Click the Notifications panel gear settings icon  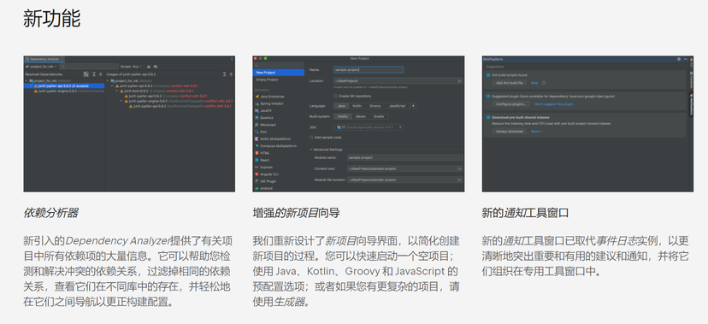coord(679,59)
